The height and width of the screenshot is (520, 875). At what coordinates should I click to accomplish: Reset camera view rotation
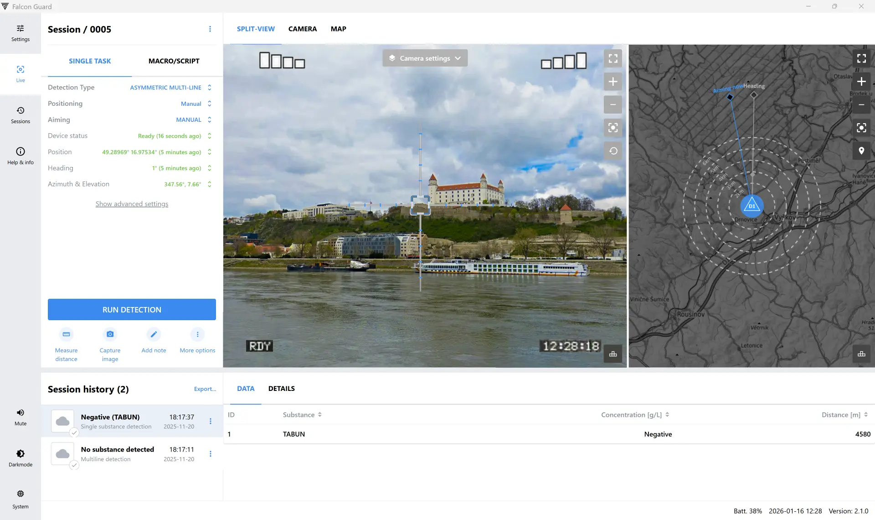pyautogui.click(x=613, y=151)
